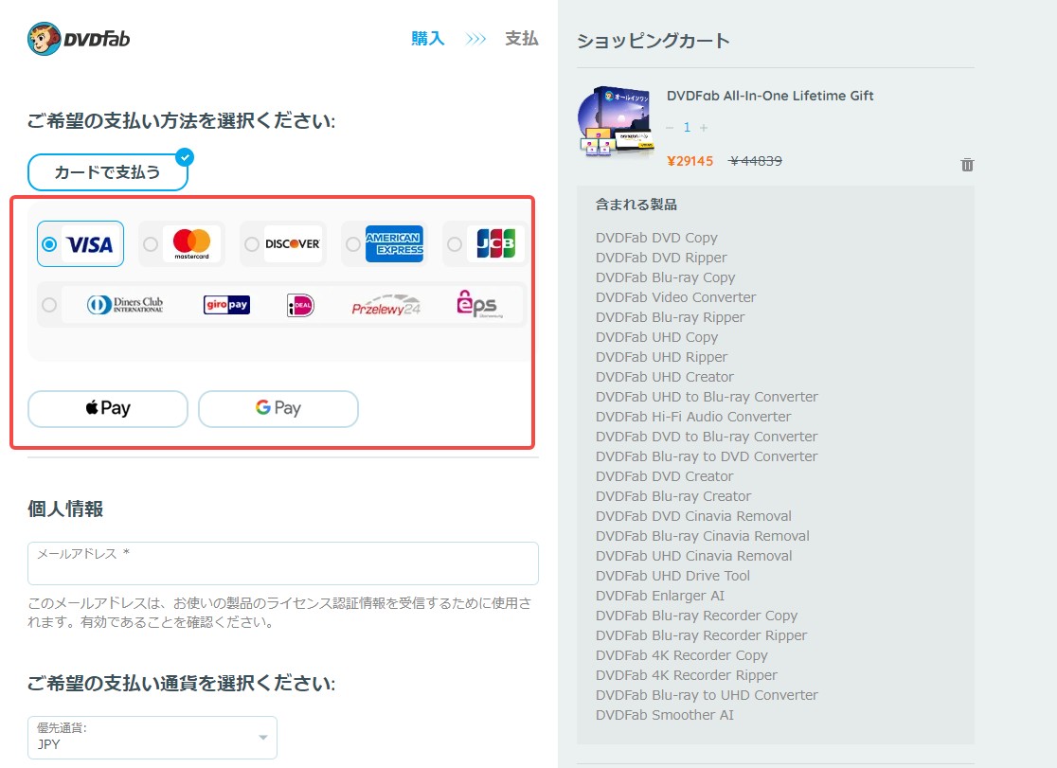Screen dimensions: 1057x768
Task: Pay with Google Pay button
Action: 278,408
